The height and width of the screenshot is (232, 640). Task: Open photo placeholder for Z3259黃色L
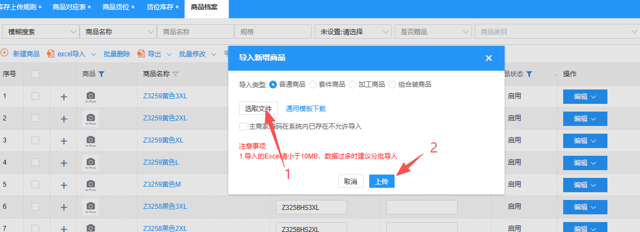tap(91, 163)
